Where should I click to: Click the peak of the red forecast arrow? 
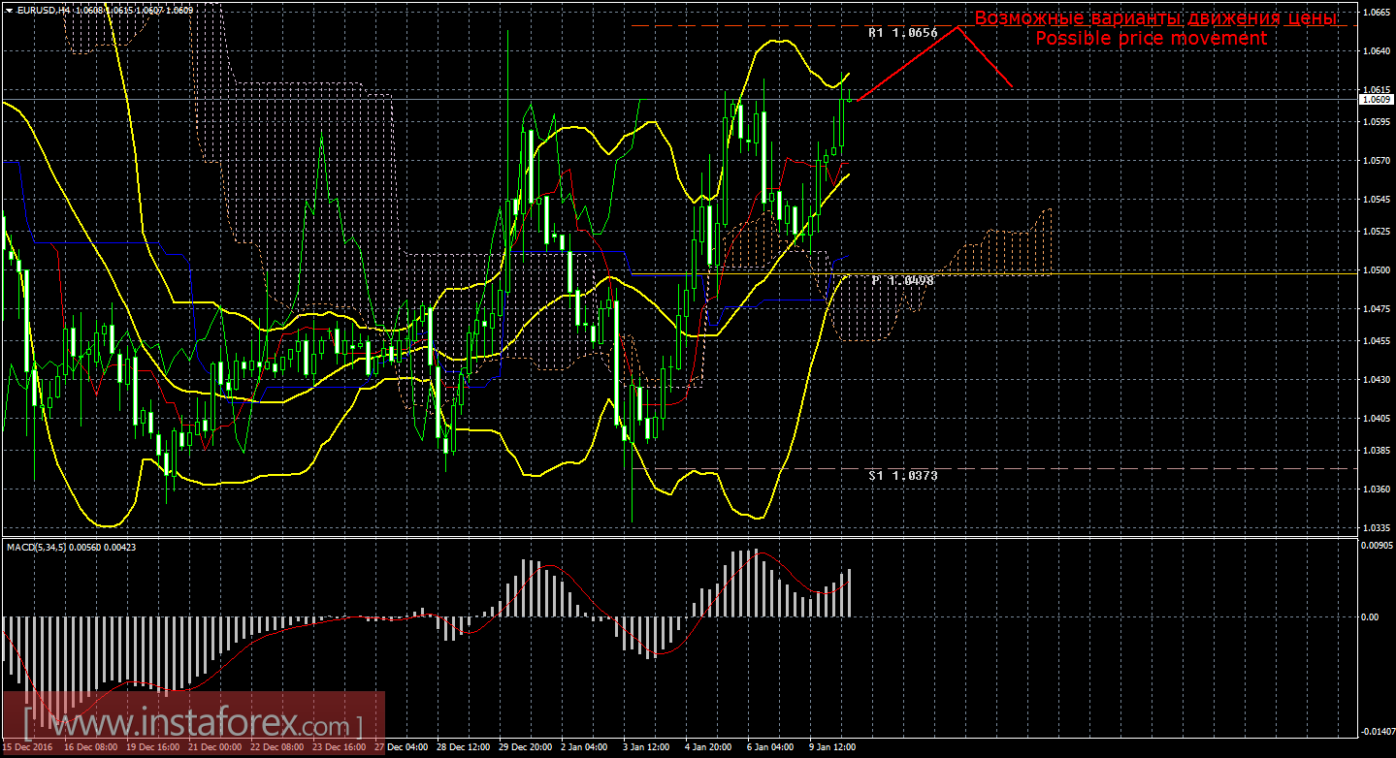pos(958,26)
